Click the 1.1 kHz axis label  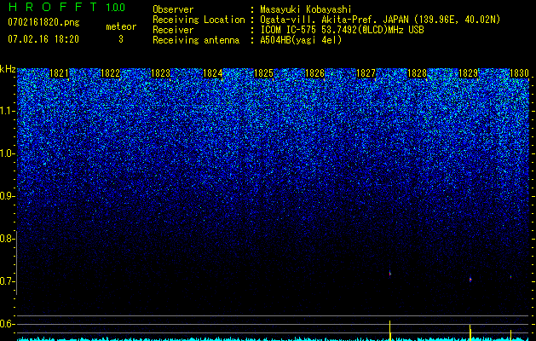click(x=8, y=111)
